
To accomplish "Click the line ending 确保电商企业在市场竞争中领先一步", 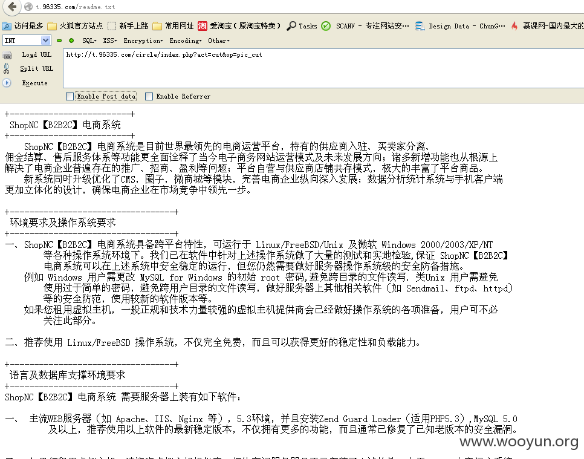I will click(x=129, y=190).
